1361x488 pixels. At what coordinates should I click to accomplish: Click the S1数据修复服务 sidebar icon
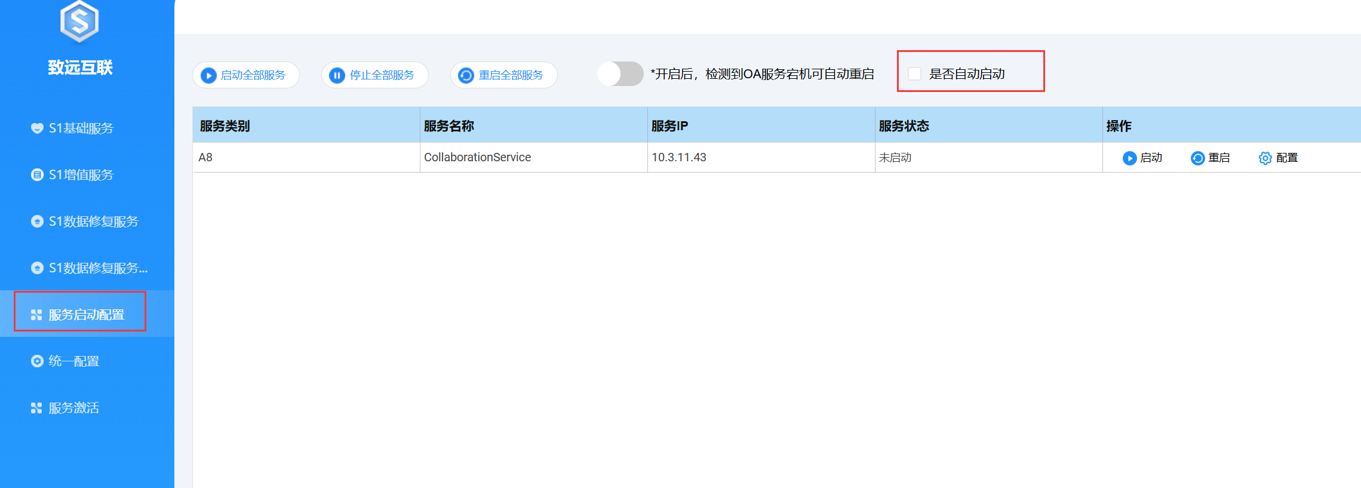click(37, 221)
